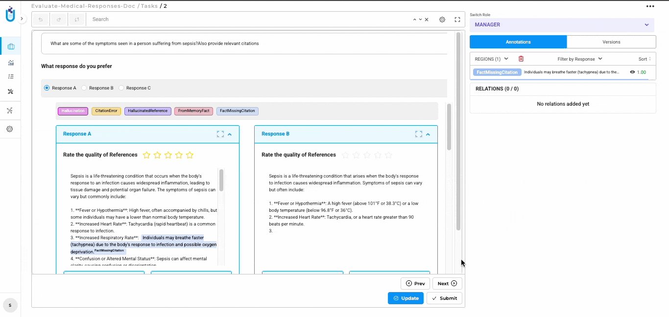The height and width of the screenshot is (317, 669).
Task: Maximize the Response A panel
Action: coord(220,134)
